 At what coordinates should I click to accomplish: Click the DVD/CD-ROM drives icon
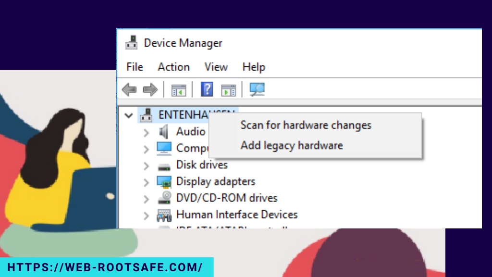click(164, 198)
